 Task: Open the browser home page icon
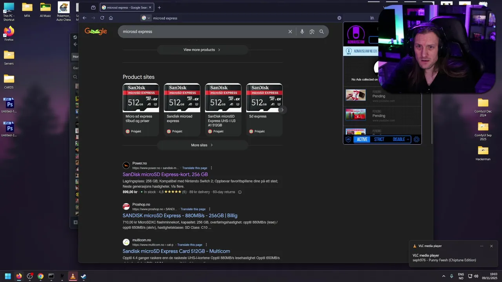111,18
